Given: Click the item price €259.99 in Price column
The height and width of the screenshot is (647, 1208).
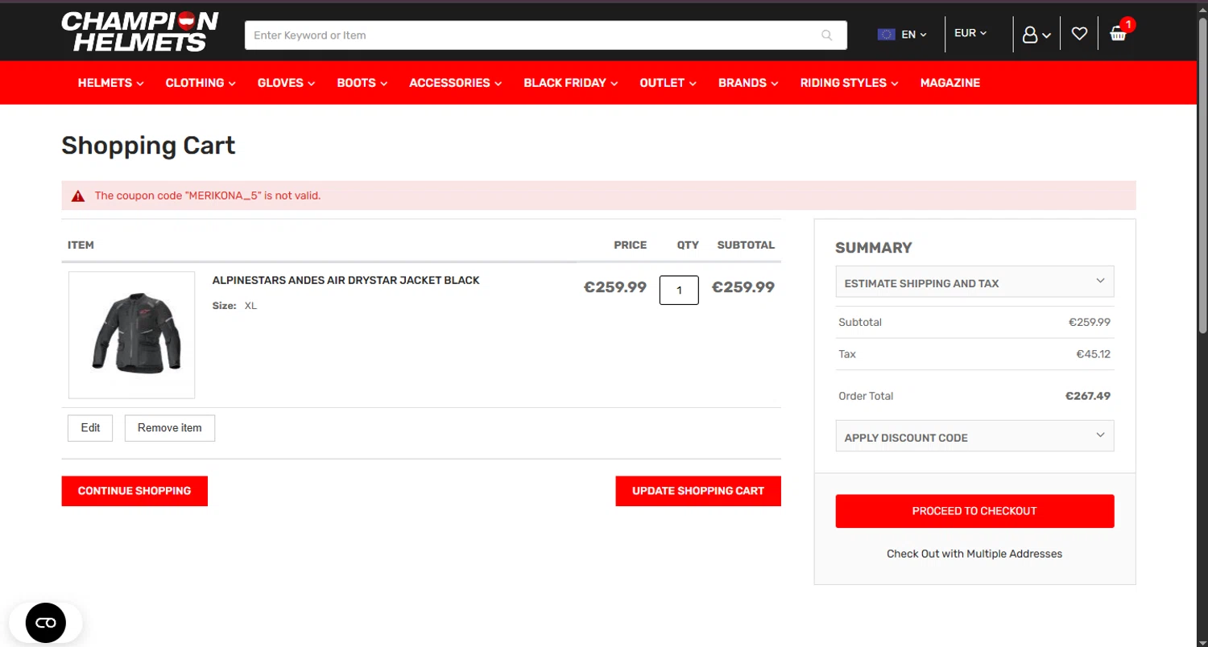Looking at the screenshot, I should point(615,287).
